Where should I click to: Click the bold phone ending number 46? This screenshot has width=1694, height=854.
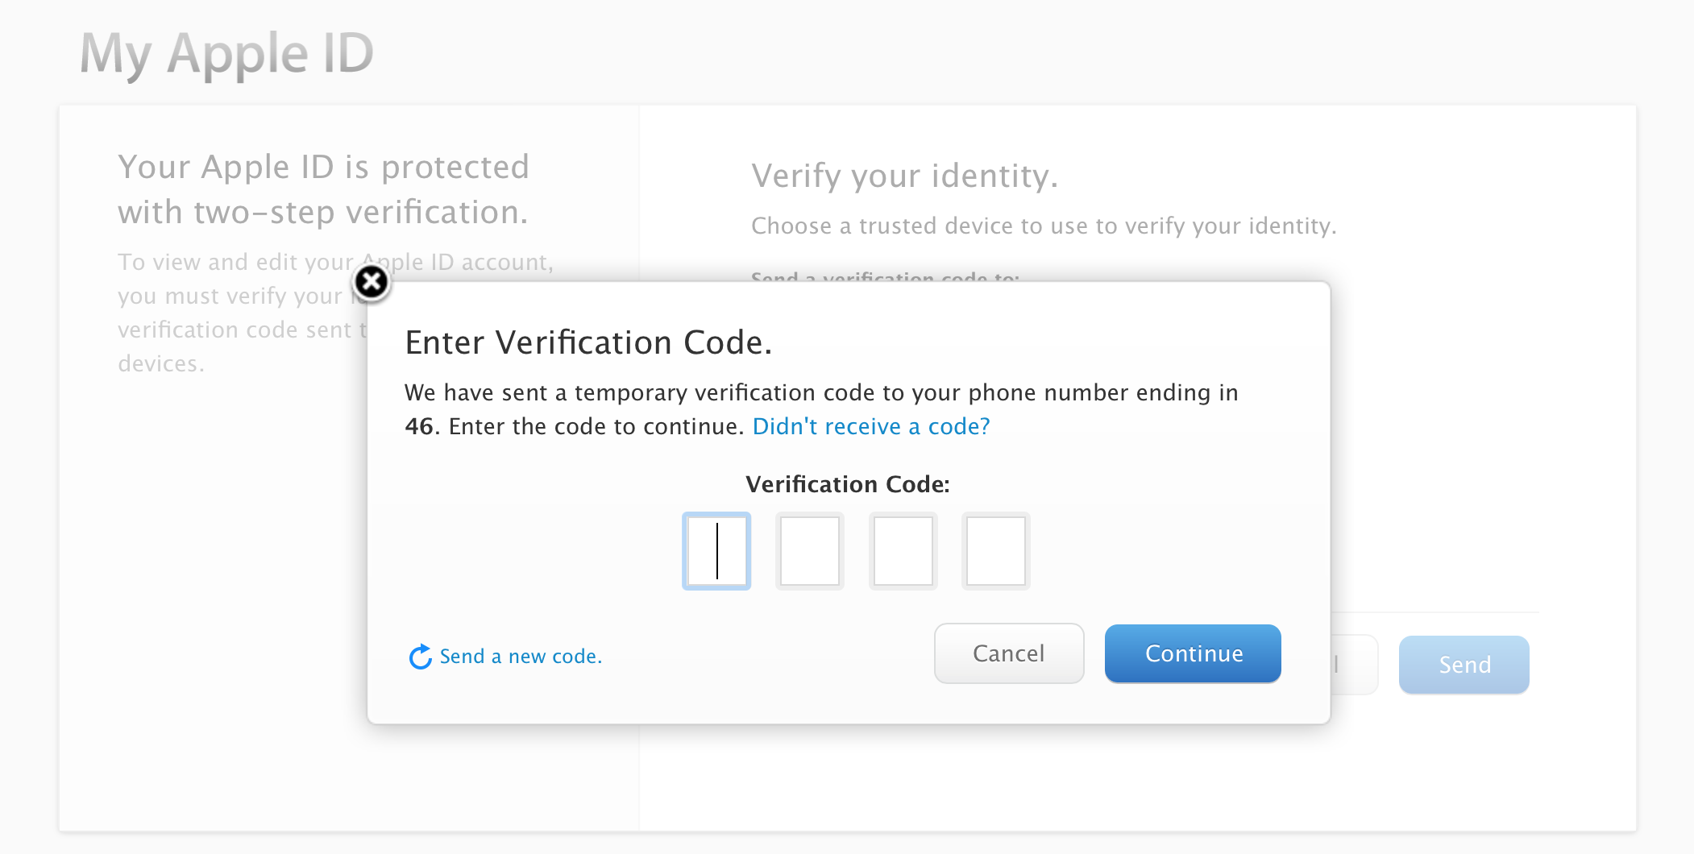[x=419, y=426]
